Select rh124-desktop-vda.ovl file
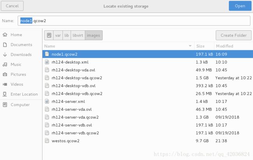This screenshot has width=253, height=160. (148, 70)
